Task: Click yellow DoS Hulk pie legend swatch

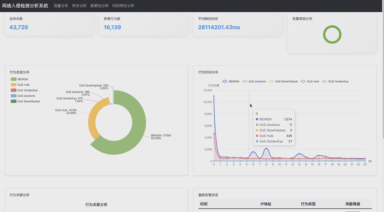Action: point(14,85)
